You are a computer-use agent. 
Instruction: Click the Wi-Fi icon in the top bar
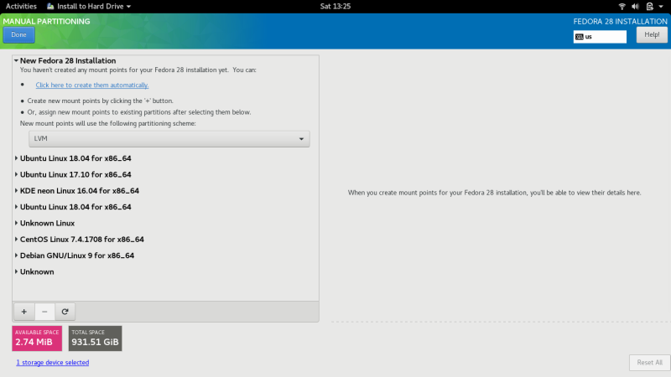click(x=622, y=7)
